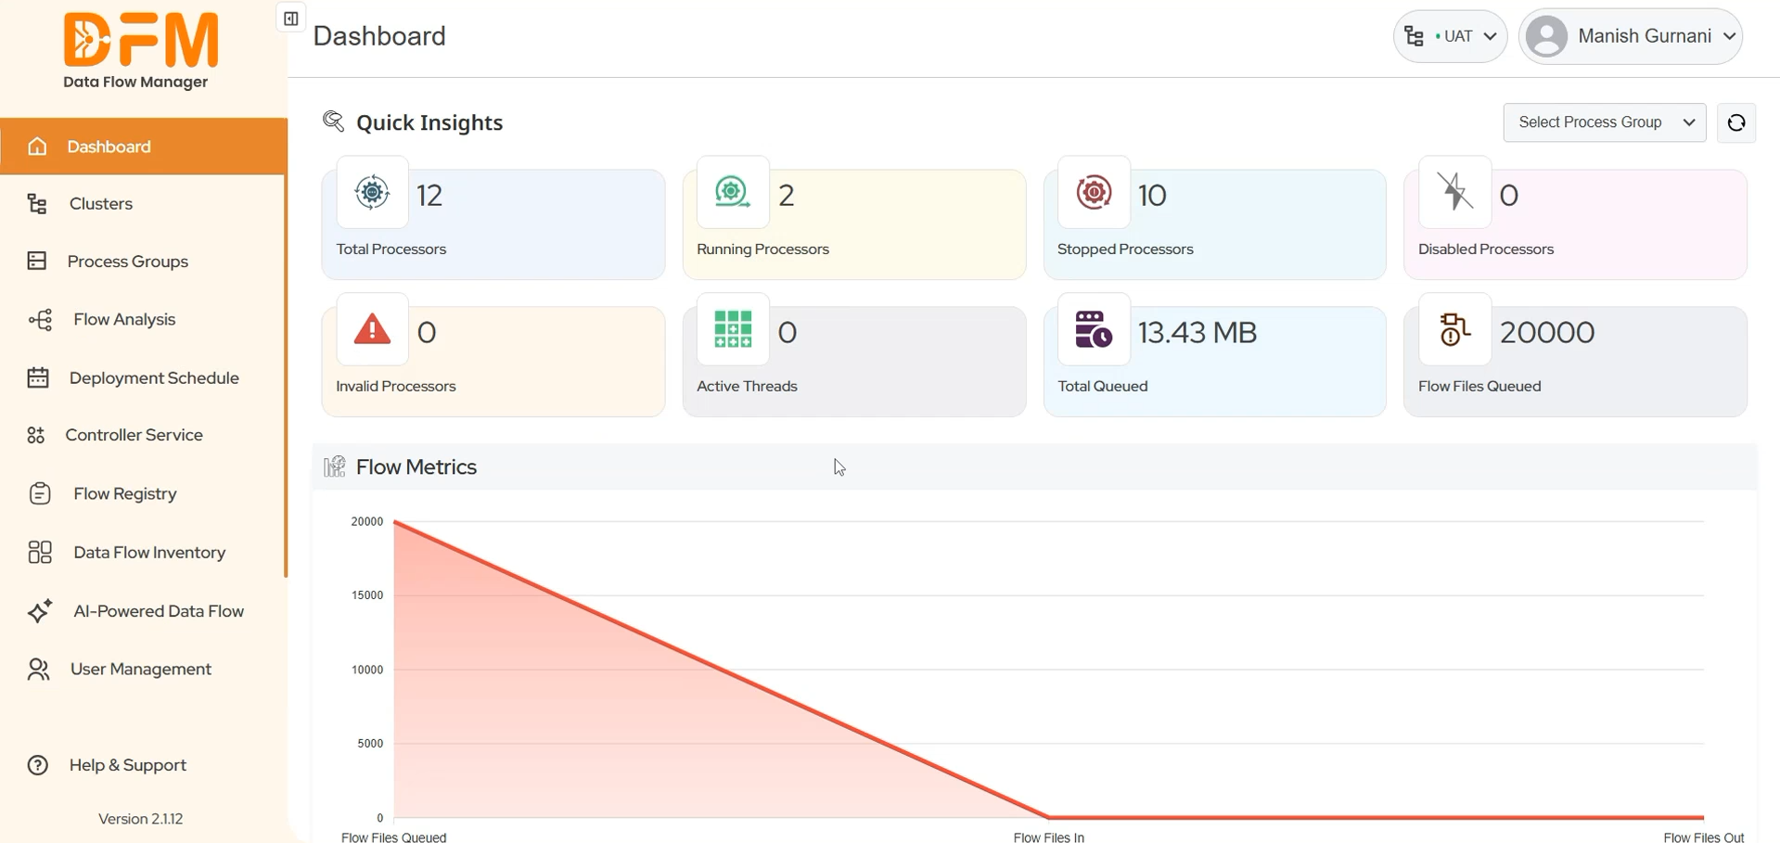The width and height of the screenshot is (1780, 843).
Task: Select the Flow Registry icon
Action: [38, 492]
